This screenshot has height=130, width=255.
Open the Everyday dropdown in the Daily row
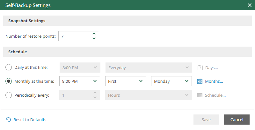[x=149, y=68]
